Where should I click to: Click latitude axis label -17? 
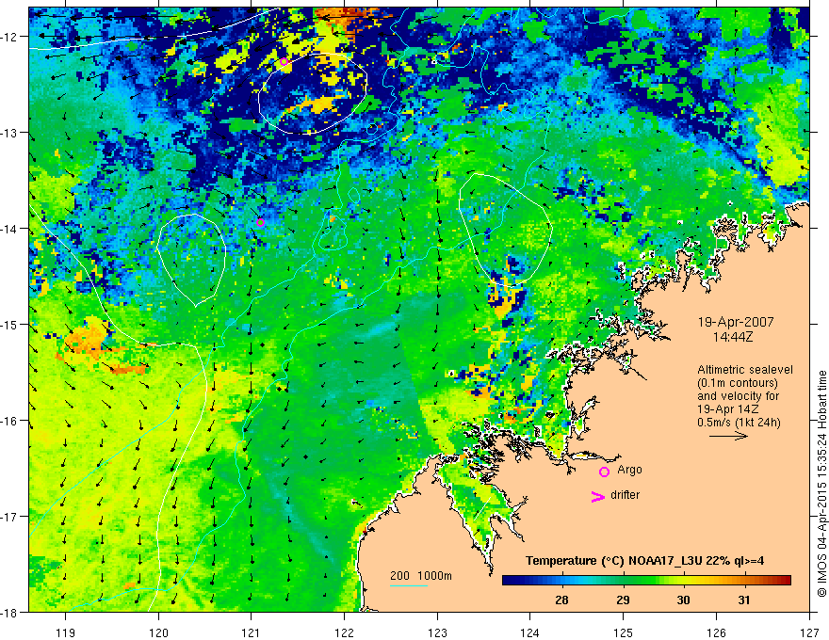pos(9,517)
